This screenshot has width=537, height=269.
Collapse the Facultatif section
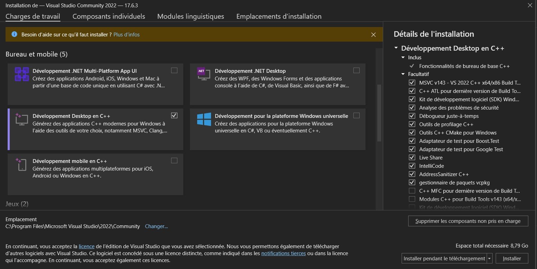click(403, 74)
